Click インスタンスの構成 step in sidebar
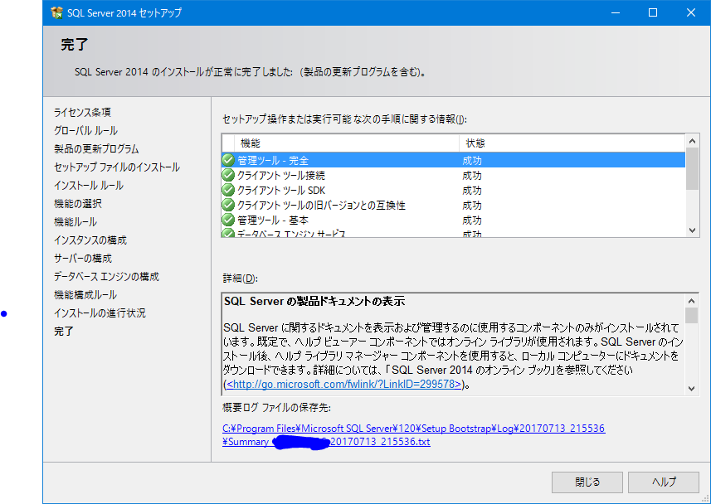This screenshot has width=711, height=504. 90,240
